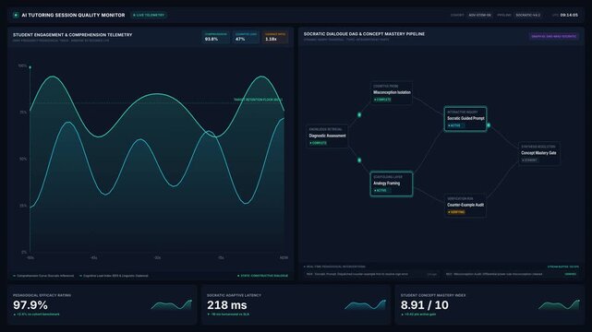Screen dimensions: 592x332
Task: Click the Student Engagement & Comprehension Telemetry title
Action: tap(72, 35)
